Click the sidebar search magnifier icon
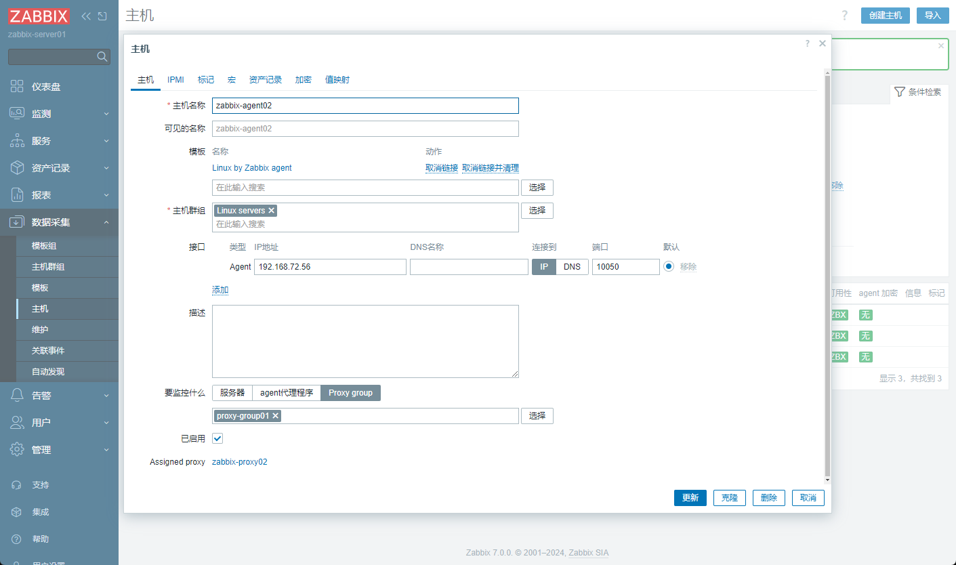The image size is (956, 565). tap(102, 56)
